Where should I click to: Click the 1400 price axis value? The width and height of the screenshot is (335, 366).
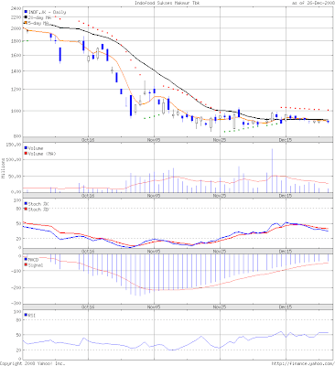(16, 71)
